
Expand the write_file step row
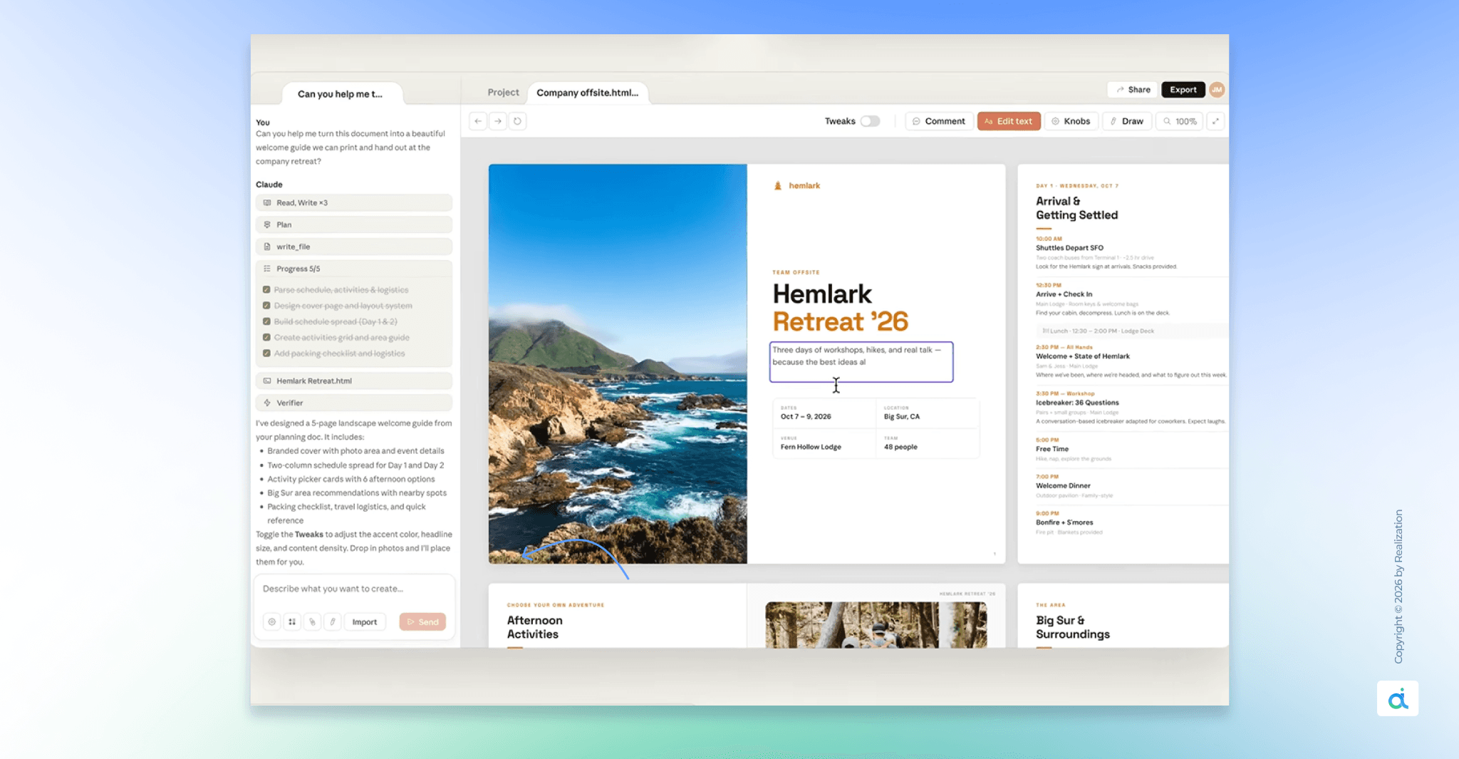click(x=354, y=247)
